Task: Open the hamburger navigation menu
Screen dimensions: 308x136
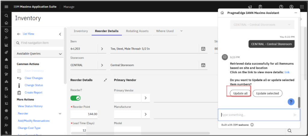Action: coord(6,7)
